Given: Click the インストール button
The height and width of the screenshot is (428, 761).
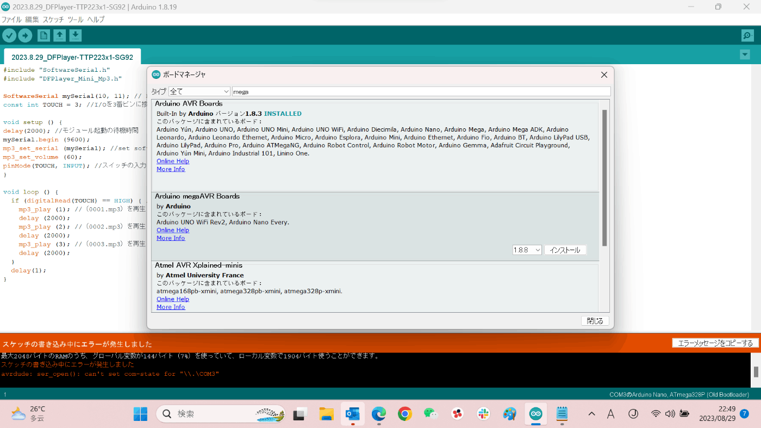Looking at the screenshot, I should pyautogui.click(x=565, y=250).
